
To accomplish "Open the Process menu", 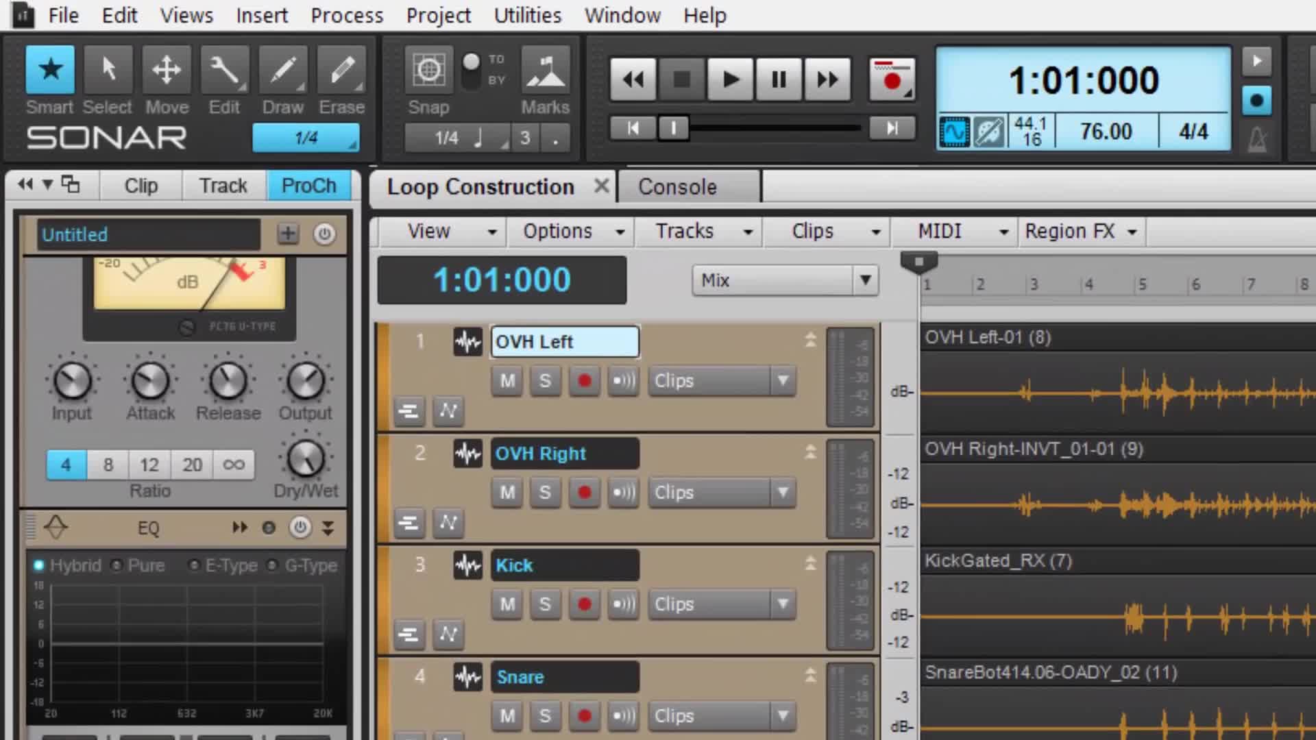I will point(347,15).
